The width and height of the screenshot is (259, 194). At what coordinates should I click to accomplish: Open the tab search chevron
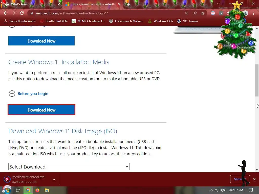pos(218,4)
